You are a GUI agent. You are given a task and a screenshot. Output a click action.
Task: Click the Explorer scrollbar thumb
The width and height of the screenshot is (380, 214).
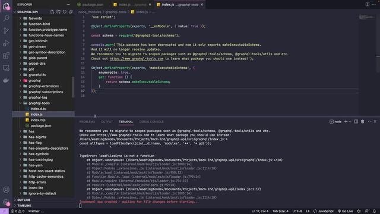tap(73, 87)
